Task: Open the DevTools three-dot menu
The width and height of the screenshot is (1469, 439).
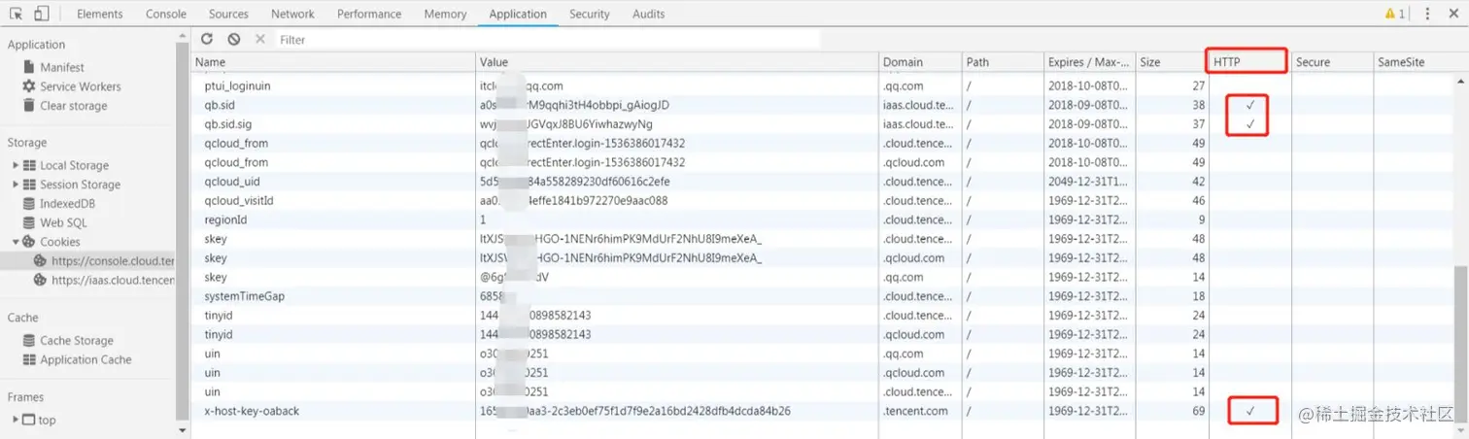Action: (x=1427, y=14)
